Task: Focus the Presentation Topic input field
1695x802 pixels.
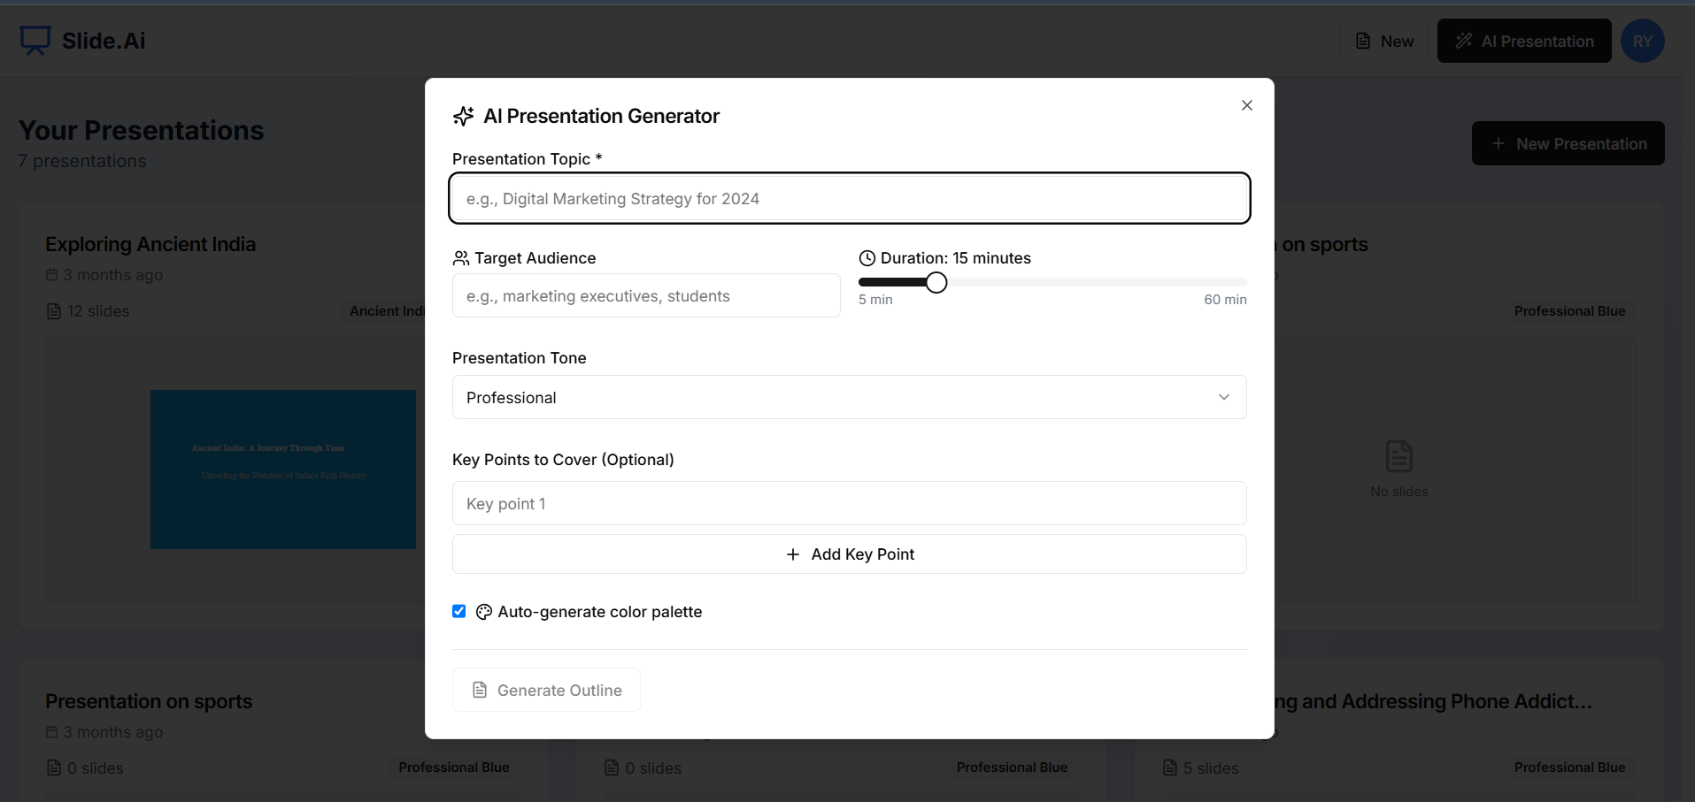Action: click(x=849, y=199)
